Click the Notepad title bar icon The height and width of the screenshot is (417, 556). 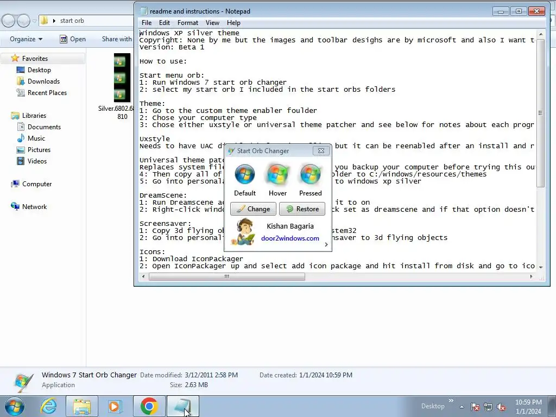[143, 11]
